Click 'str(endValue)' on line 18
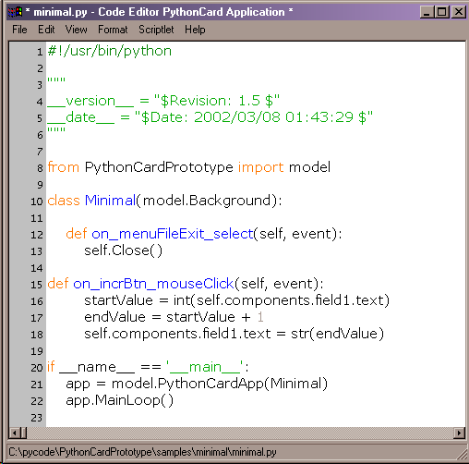Image resolution: width=469 pixels, height=464 pixels. pos(338,334)
